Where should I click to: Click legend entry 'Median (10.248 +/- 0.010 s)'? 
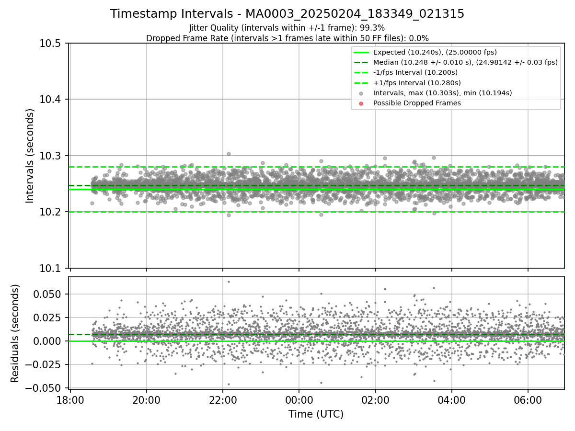tap(465, 62)
